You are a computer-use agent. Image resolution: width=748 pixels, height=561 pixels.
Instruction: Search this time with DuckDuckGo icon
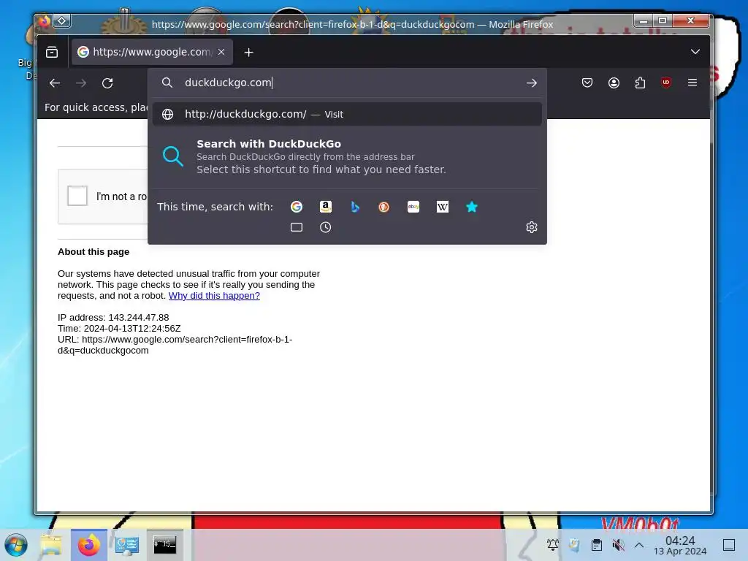coord(384,207)
